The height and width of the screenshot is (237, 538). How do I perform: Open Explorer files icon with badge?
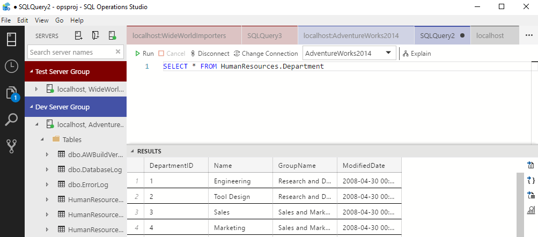click(x=12, y=94)
